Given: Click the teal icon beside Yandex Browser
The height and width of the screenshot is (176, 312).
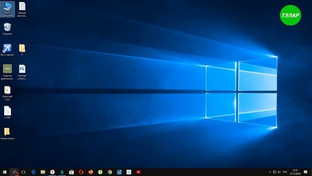Looking at the screenshot, I should (62, 172).
